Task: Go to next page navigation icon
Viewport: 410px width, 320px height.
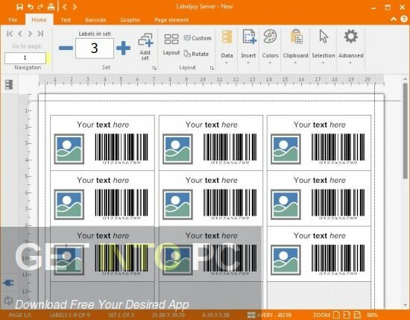Action: pyautogui.click(x=30, y=34)
